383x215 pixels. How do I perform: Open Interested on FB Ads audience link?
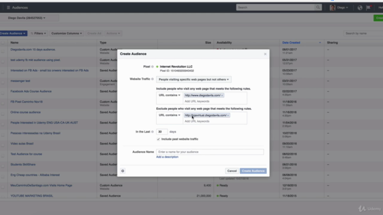click(x=49, y=70)
